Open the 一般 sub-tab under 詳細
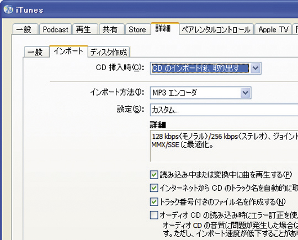Image resolution: width=298 pixels, height=240 pixels. tap(36, 52)
